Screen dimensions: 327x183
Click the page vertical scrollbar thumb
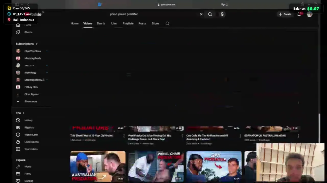pyautogui.click(x=319, y=128)
